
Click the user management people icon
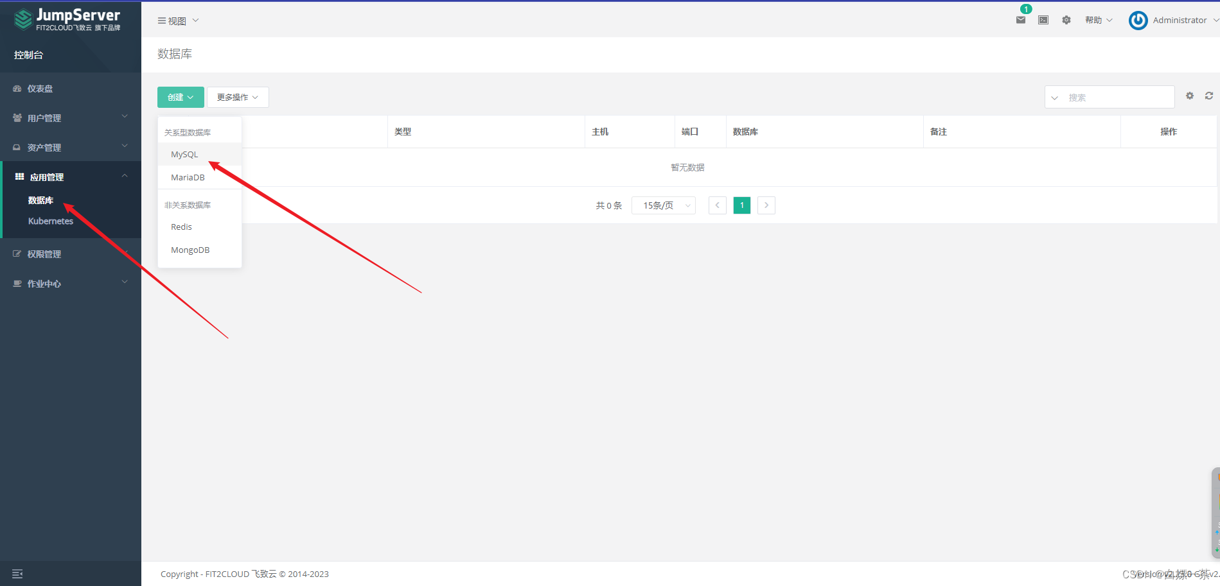click(17, 118)
